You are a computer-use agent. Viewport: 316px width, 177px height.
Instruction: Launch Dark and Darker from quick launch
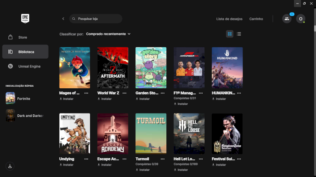point(25,116)
